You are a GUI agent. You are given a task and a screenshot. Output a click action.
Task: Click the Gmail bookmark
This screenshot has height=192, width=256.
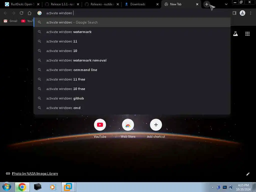click(x=10, y=21)
